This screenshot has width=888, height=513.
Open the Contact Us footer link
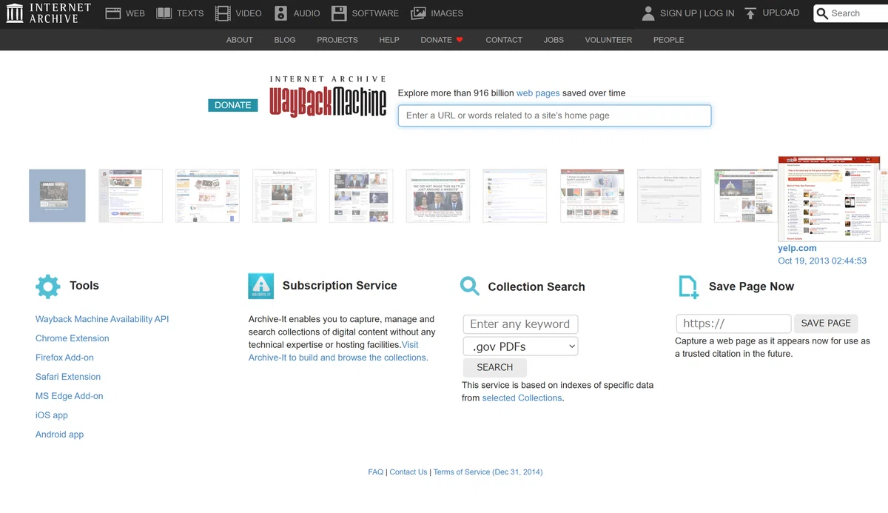[408, 472]
